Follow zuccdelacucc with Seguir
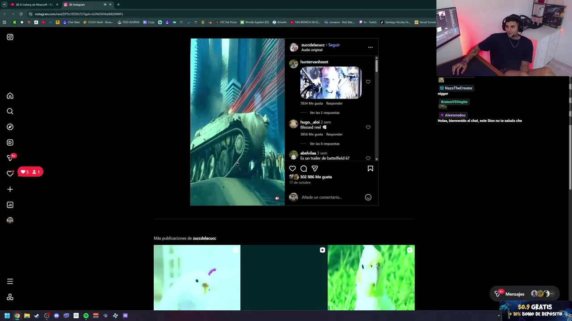Image resolution: width=572 pixels, height=321 pixels. (334, 45)
